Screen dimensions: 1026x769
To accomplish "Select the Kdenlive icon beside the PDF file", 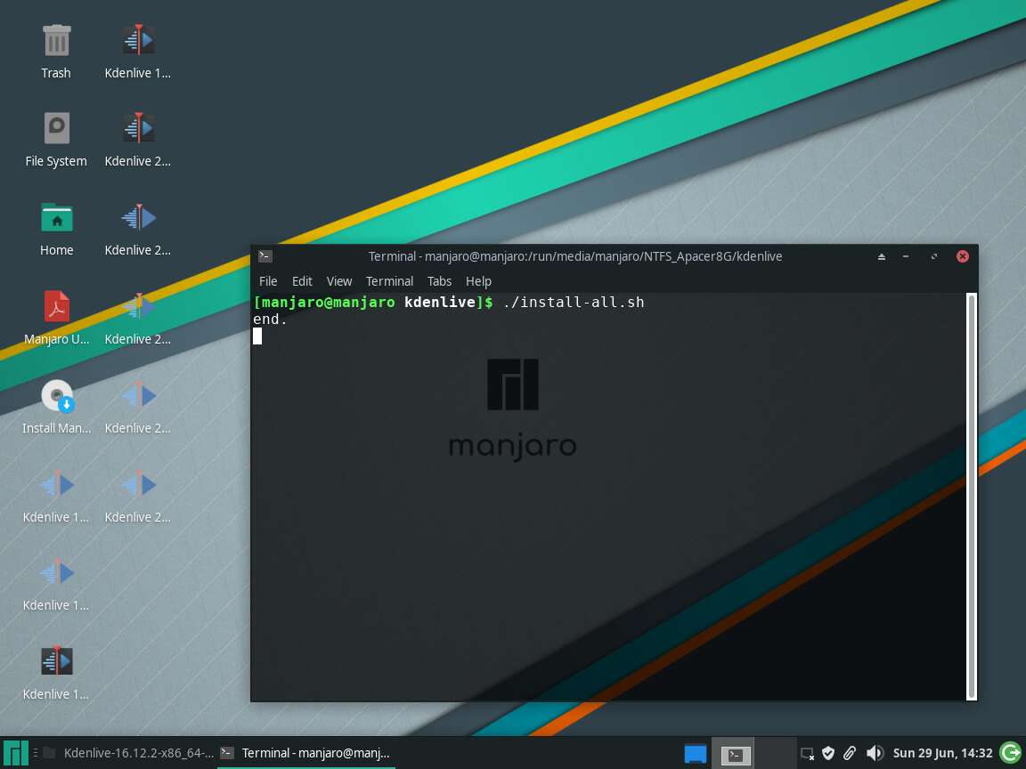I will click(x=138, y=306).
